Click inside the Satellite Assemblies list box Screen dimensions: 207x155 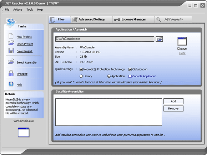(108, 112)
